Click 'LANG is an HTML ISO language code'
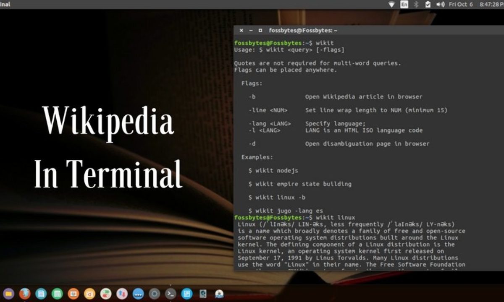 click(364, 130)
